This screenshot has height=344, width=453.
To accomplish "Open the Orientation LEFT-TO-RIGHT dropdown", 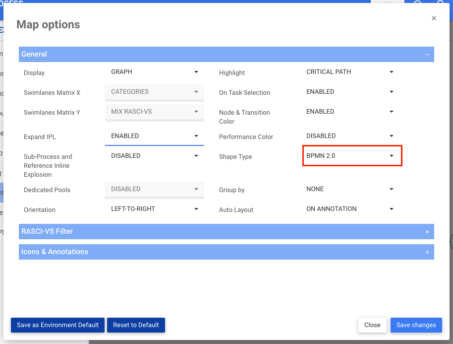I will point(155,209).
